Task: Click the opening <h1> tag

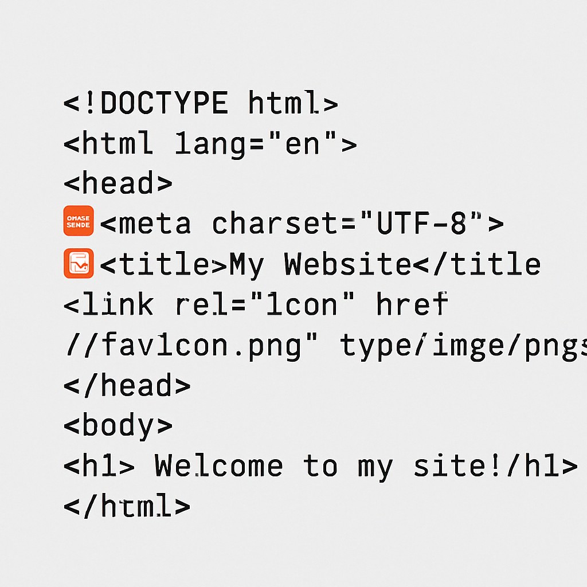Action: pos(99,465)
